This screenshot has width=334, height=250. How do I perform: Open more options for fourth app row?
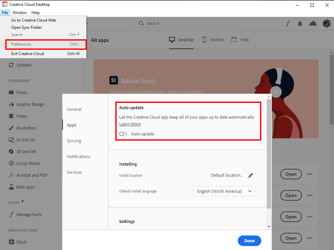pyautogui.click(x=310, y=238)
